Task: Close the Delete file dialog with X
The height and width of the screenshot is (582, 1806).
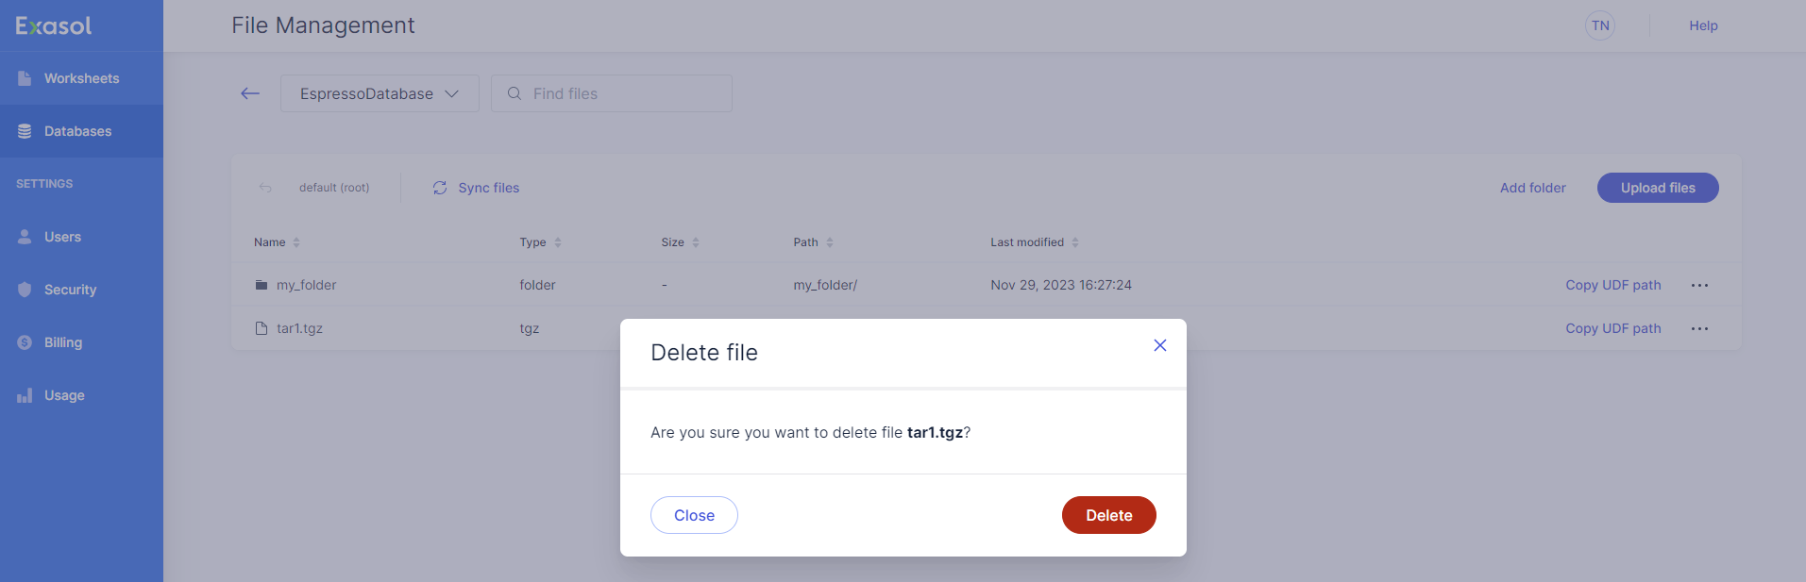Action: point(1160,345)
